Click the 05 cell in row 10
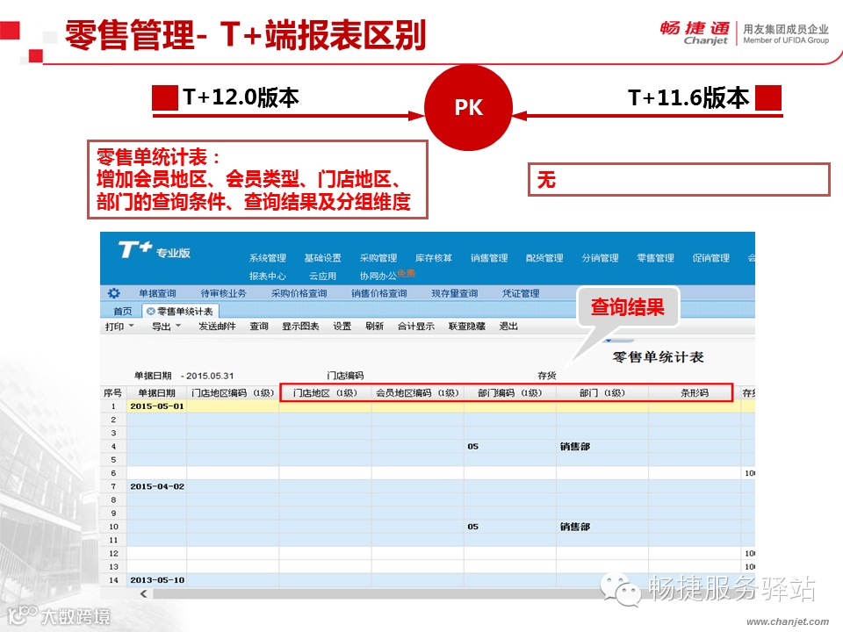Viewport: 843px width, 632px height. [509, 527]
